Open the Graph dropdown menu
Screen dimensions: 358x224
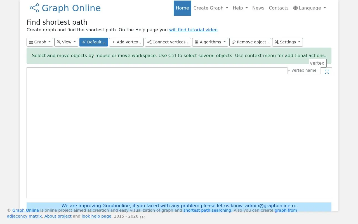[x=40, y=42]
